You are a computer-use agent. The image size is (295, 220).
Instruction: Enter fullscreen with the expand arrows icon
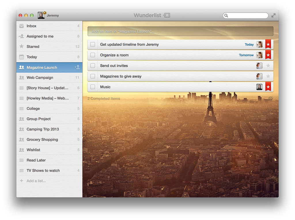click(273, 16)
